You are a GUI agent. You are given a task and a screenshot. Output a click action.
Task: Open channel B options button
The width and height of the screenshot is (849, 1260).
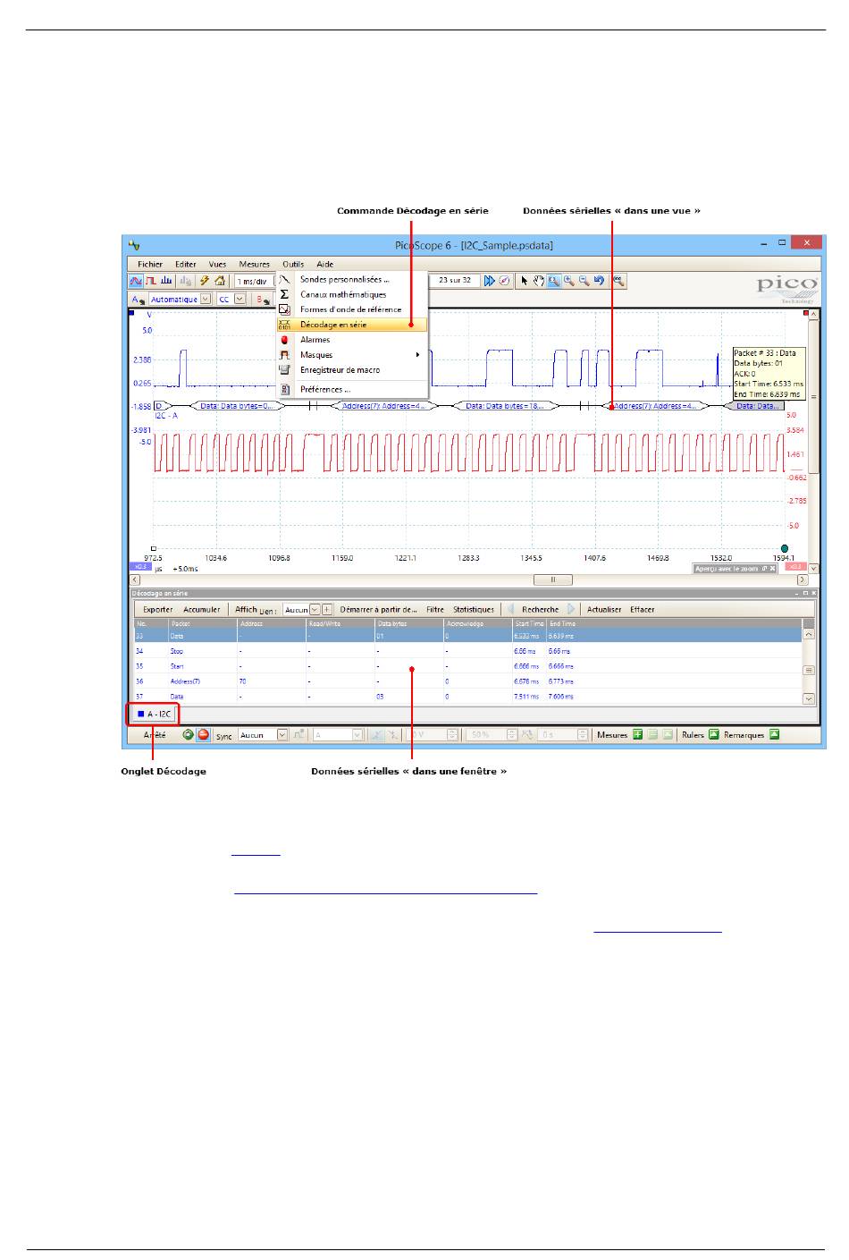(263, 300)
